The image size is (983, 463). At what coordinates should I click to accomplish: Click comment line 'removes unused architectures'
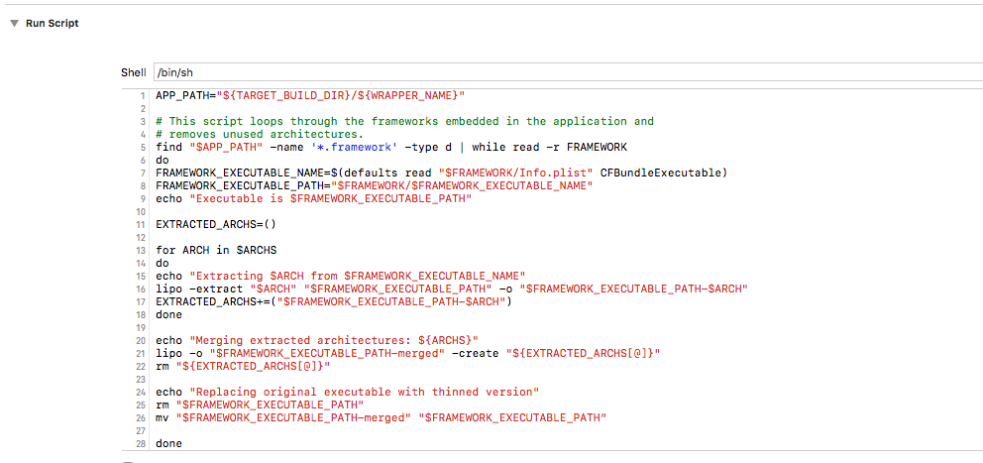(x=260, y=134)
